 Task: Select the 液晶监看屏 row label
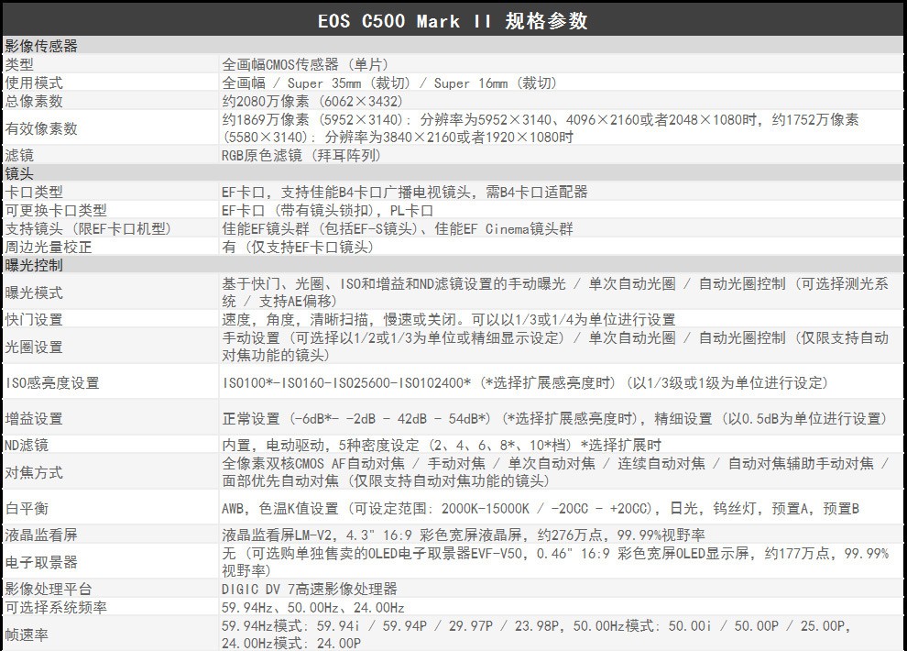tap(41, 535)
